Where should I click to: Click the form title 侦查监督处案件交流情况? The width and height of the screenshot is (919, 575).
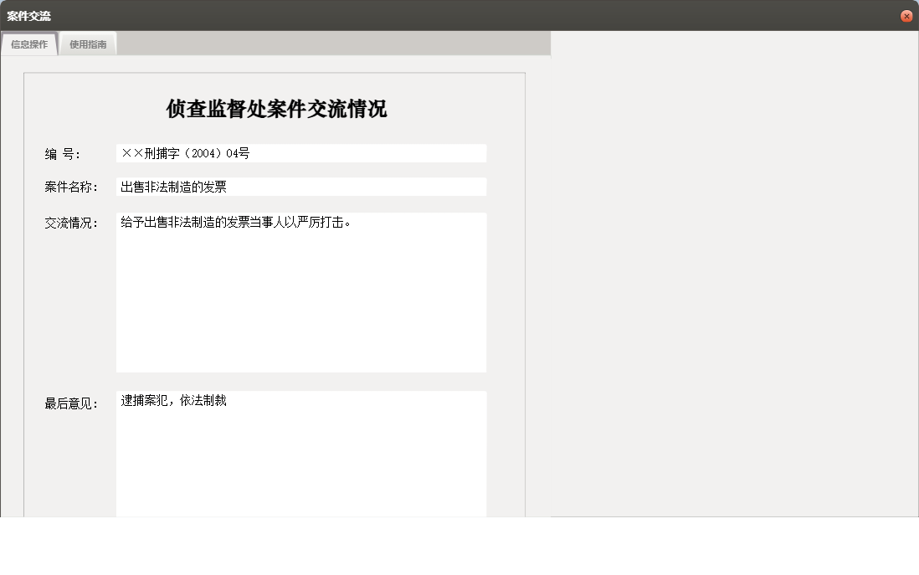click(275, 109)
